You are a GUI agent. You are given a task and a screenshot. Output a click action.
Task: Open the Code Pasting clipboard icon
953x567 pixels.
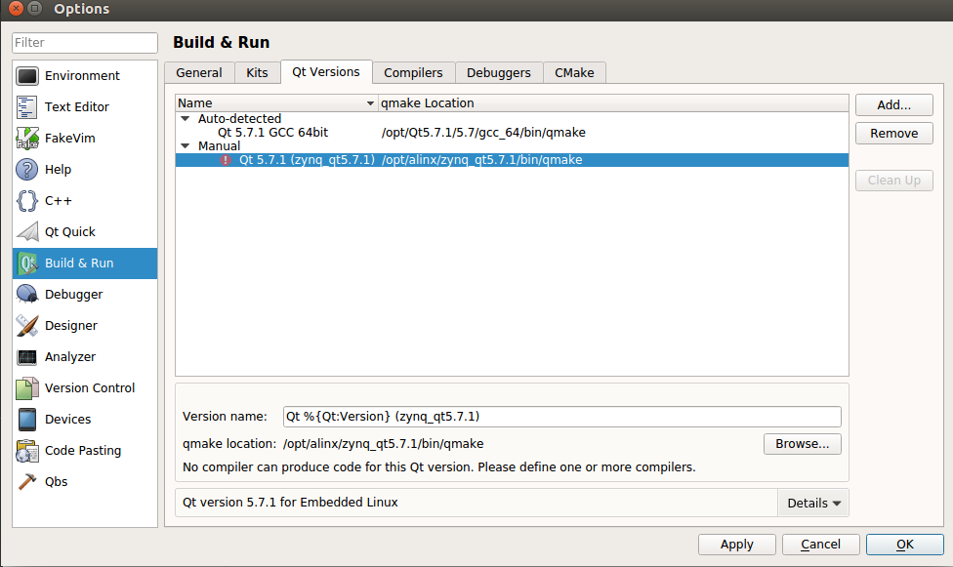(27, 451)
